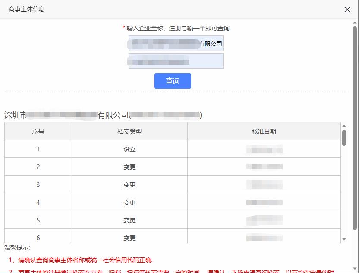Select the 核准日期 column header
Screen dimensions: 359x273
click(264, 131)
